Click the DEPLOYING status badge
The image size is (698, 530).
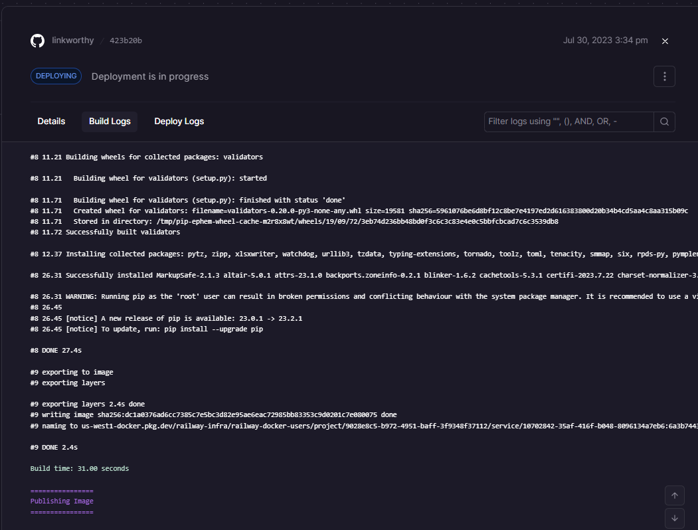click(56, 76)
